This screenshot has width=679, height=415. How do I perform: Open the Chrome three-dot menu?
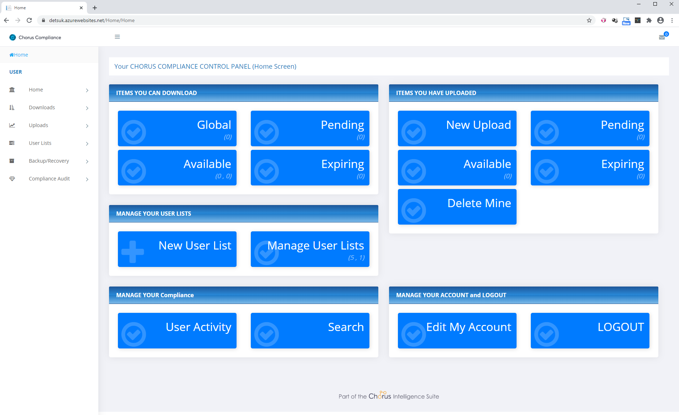click(x=672, y=20)
